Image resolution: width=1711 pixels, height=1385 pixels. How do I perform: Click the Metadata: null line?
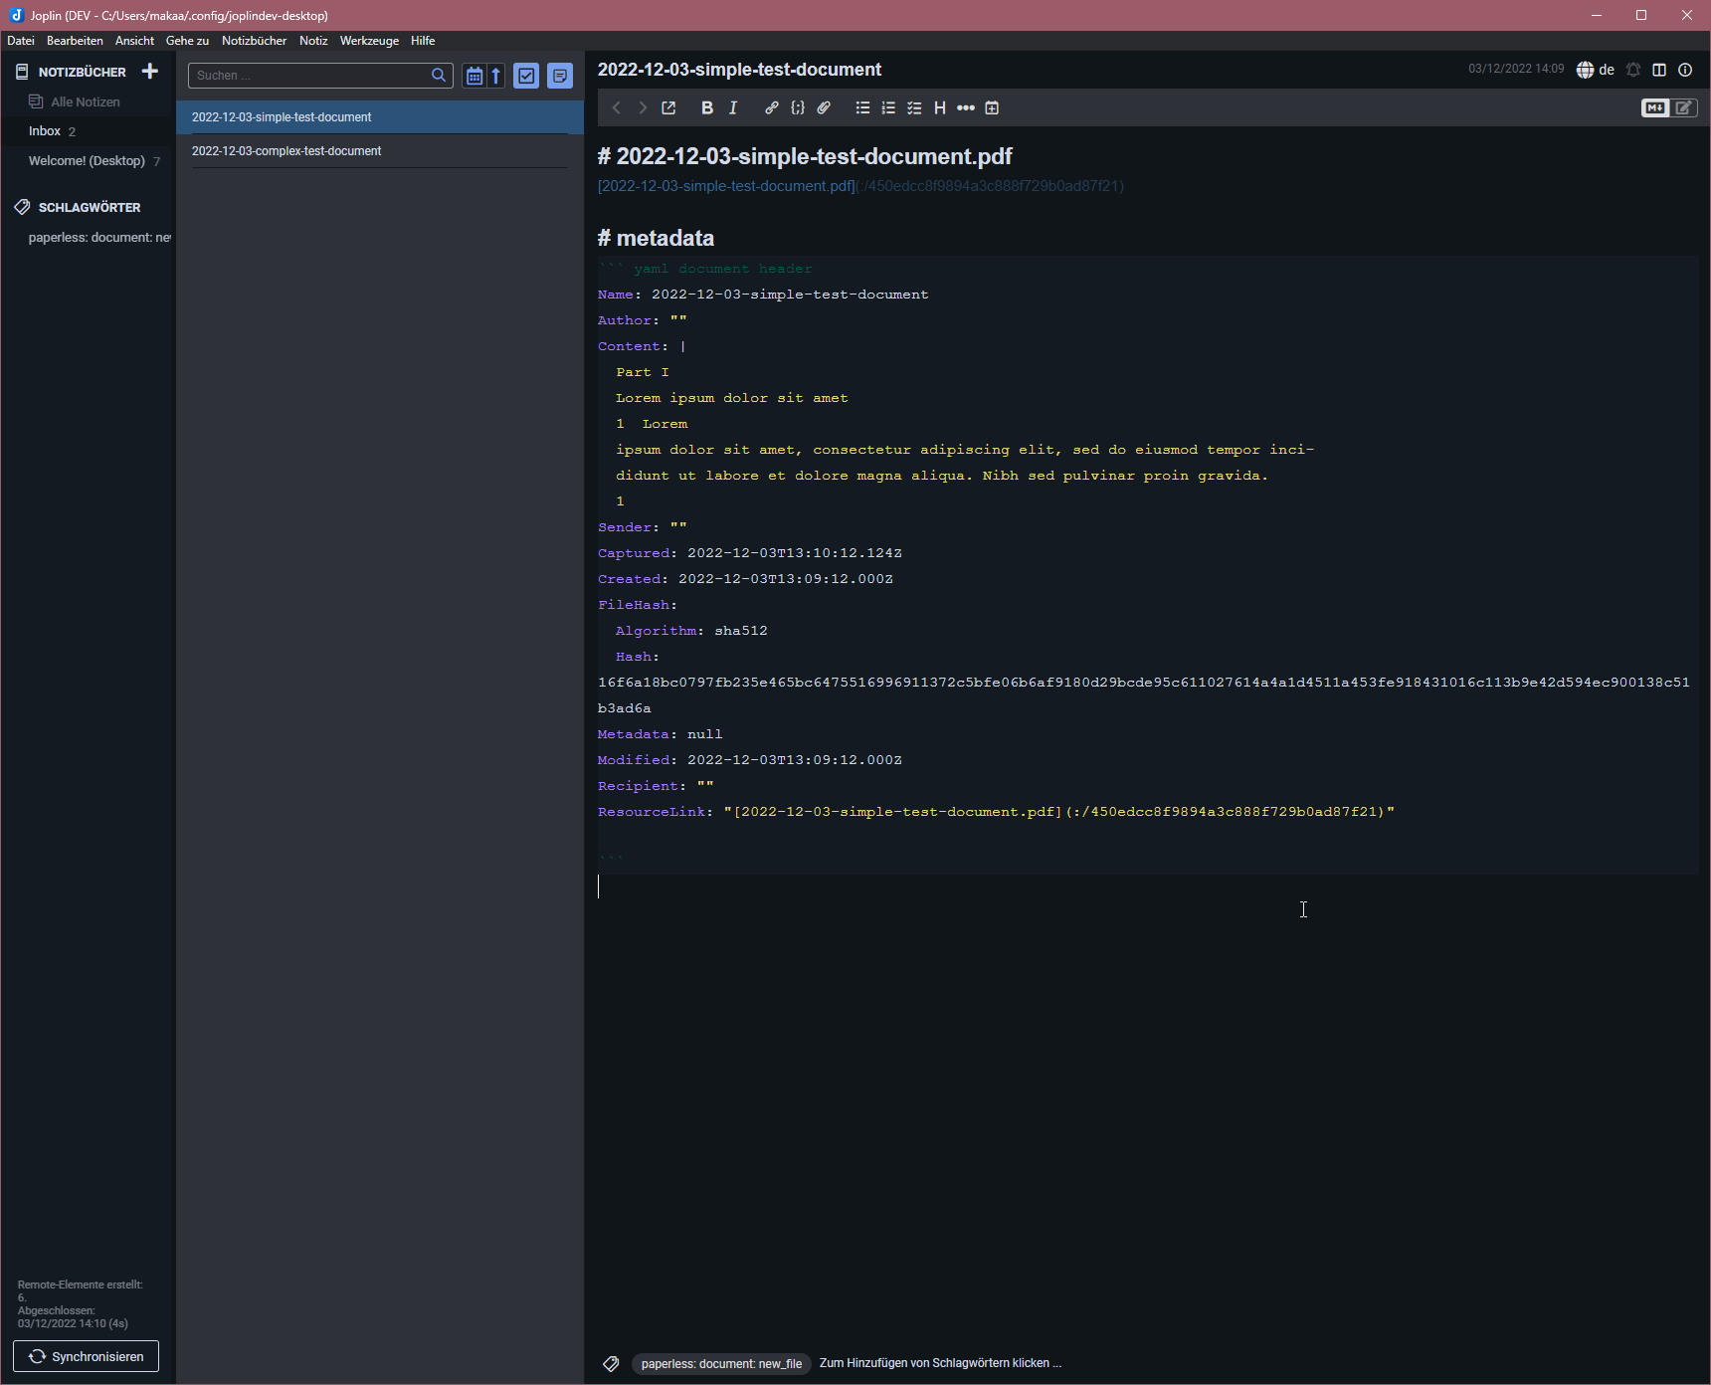tap(660, 734)
